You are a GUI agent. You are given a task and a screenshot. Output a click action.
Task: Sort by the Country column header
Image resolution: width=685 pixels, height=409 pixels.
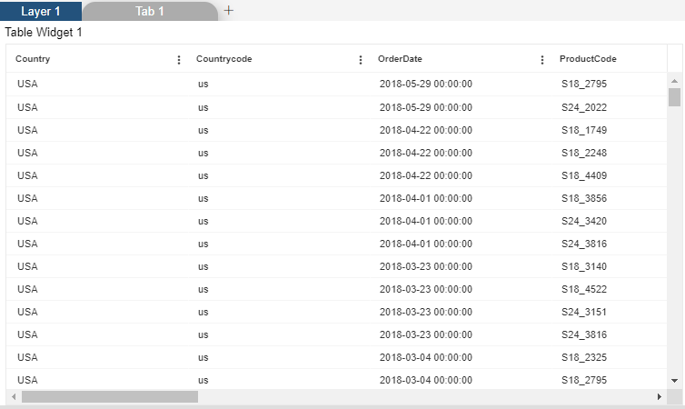click(x=33, y=59)
